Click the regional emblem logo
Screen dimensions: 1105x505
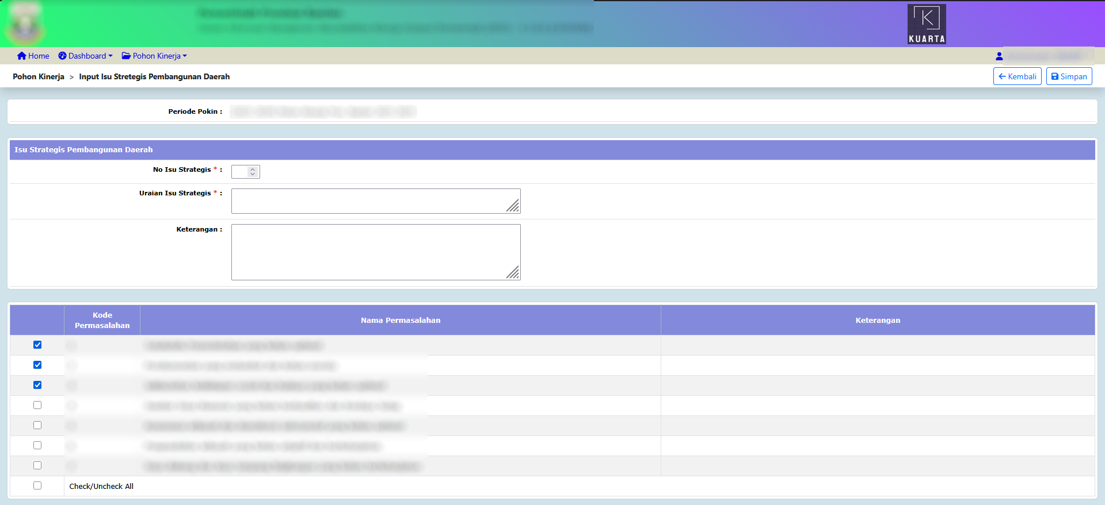tap(25, 24)
